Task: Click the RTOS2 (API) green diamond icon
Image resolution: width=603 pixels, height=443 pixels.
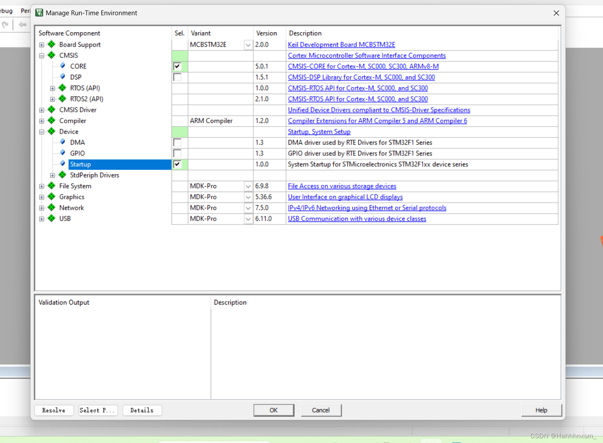Action: 62,99
